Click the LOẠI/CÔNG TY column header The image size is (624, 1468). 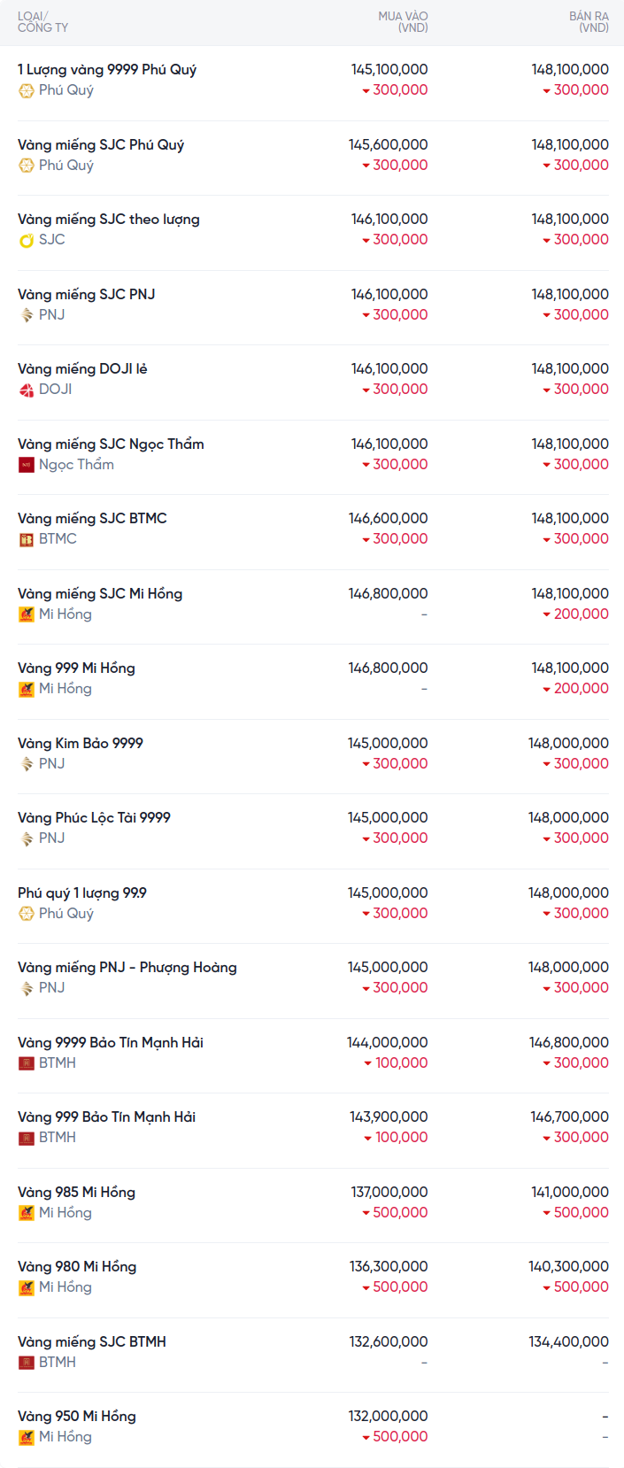[42, 22]
